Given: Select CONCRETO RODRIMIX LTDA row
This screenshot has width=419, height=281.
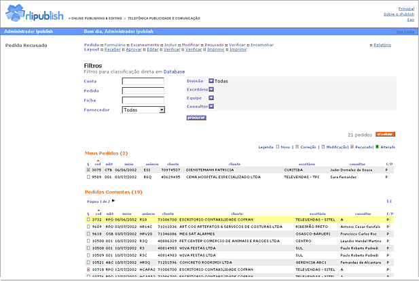Looking at the screenshot, I should pos(240,263).
